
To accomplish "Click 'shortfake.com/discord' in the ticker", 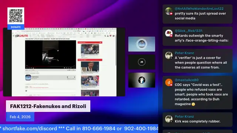I will 30,129.
